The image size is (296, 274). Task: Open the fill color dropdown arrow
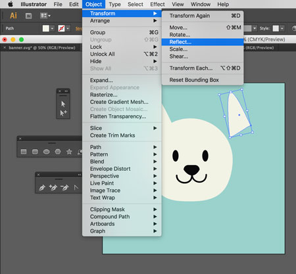[x=52, y=28]
